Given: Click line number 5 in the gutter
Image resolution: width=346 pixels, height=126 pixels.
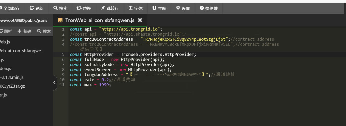Looking at the screenshot, I should click(x=63, y=54).
